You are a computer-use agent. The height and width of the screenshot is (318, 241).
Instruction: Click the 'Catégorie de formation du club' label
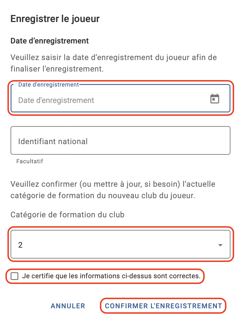68,215
